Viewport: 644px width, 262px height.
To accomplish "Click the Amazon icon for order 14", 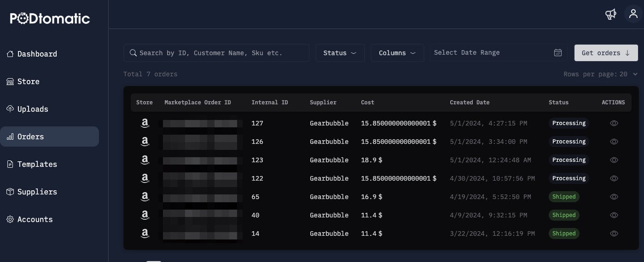I will 145,234.
